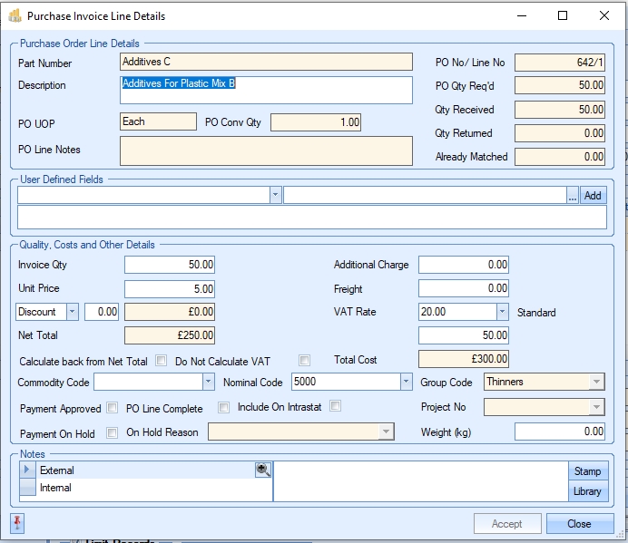Viewport: 628px width, 543px height.
Task: Click the Unit Price input field
Action: tap(170, 289)
